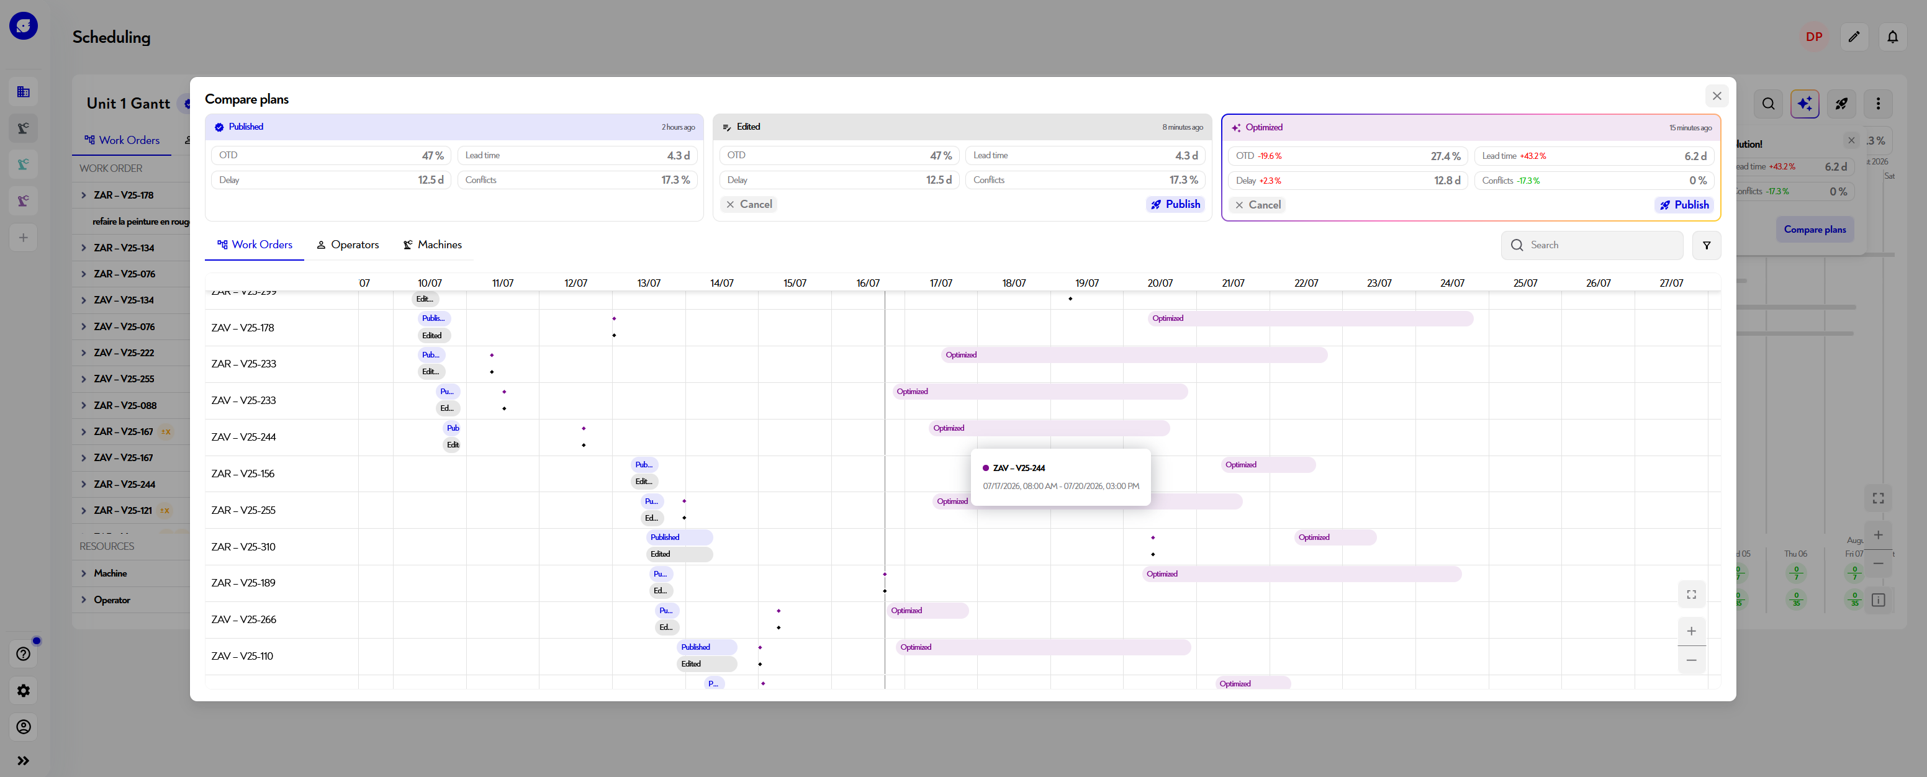Open app logo in sidebar

23,25
